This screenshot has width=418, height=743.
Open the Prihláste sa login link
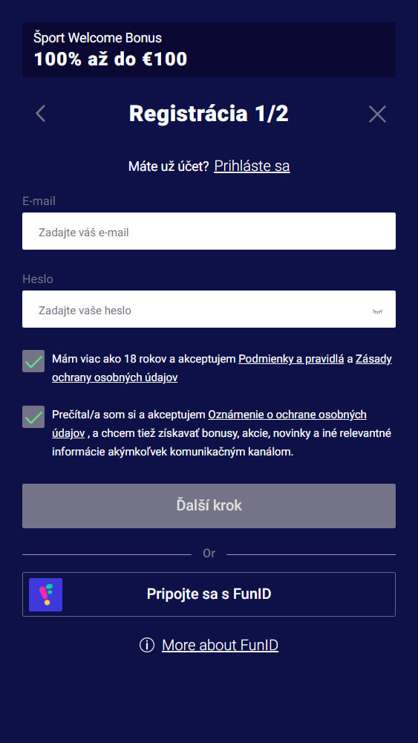[x=252, y=166]
